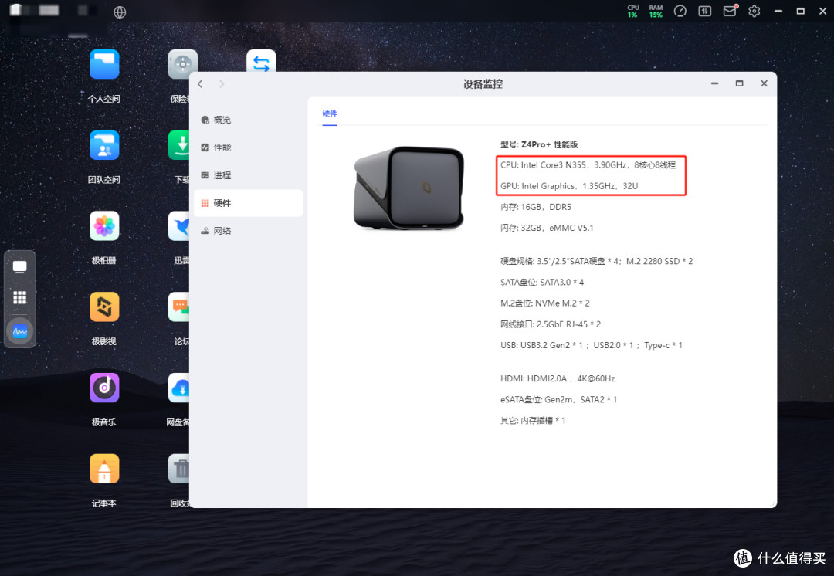Select 进程 in the monitor sidebar
The image size is (834, 576).
[248, 175]
